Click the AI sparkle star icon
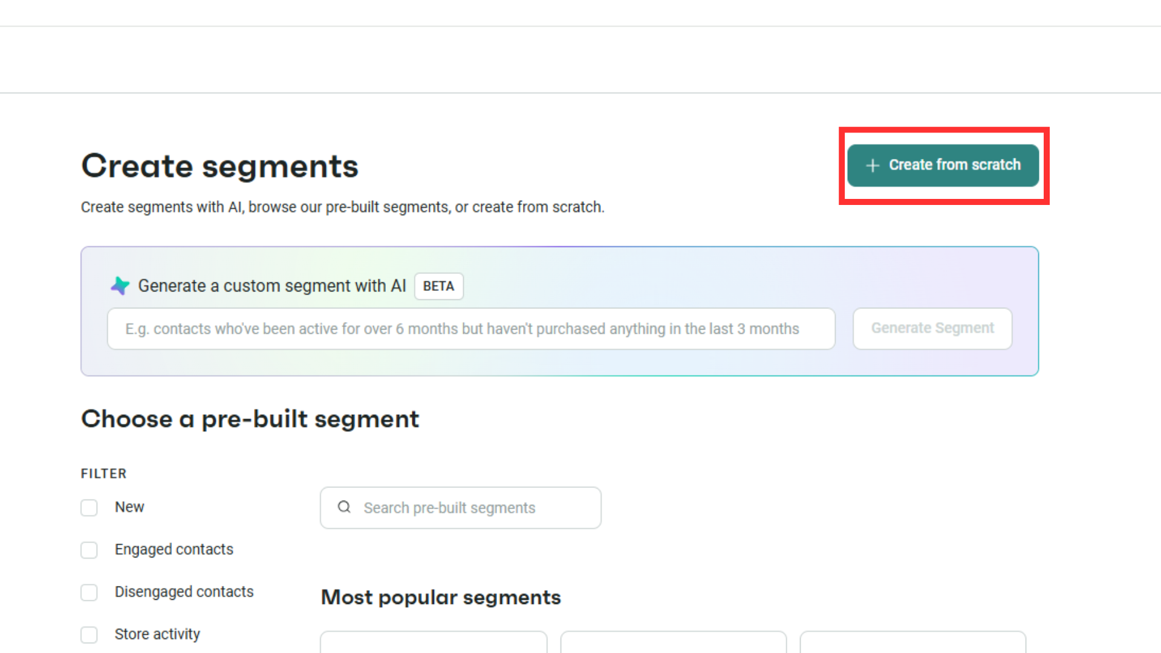This screenshot has height=653, width=1161. (x=120, y=286)
